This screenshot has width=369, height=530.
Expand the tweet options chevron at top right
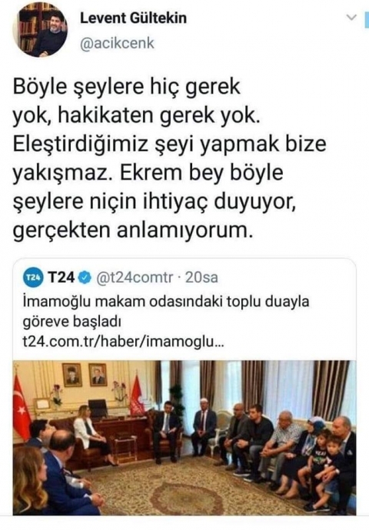[x=352, y=17]
